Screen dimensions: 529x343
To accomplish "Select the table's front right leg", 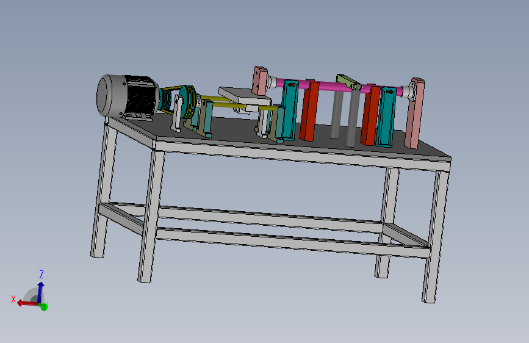I will [436, 236].
